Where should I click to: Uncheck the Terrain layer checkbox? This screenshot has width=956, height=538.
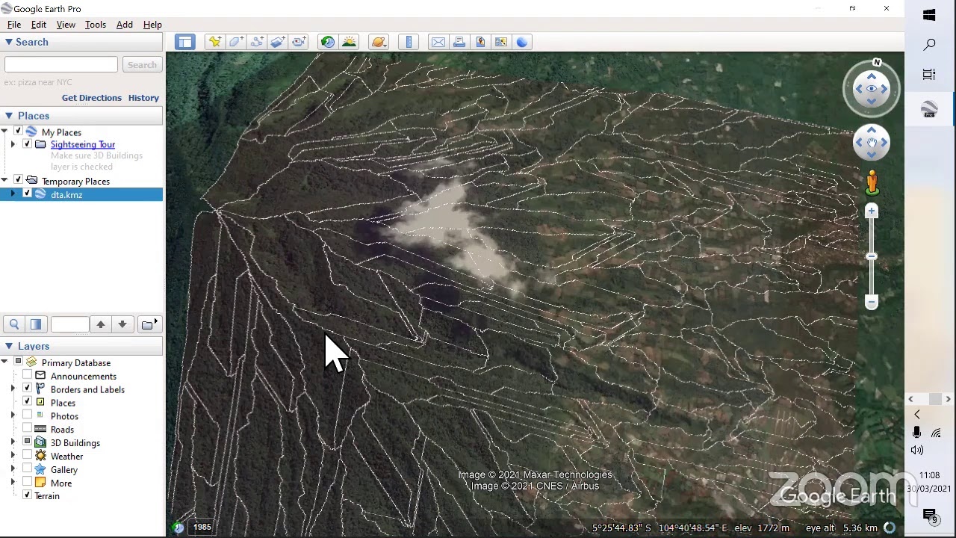click(27, 495)
